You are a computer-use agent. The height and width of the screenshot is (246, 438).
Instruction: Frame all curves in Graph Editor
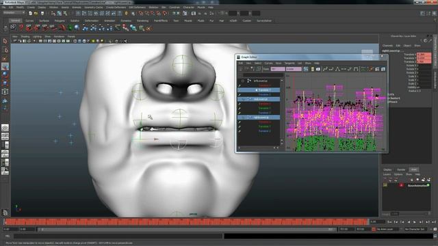pyautogui.click(x=306, y=69)
